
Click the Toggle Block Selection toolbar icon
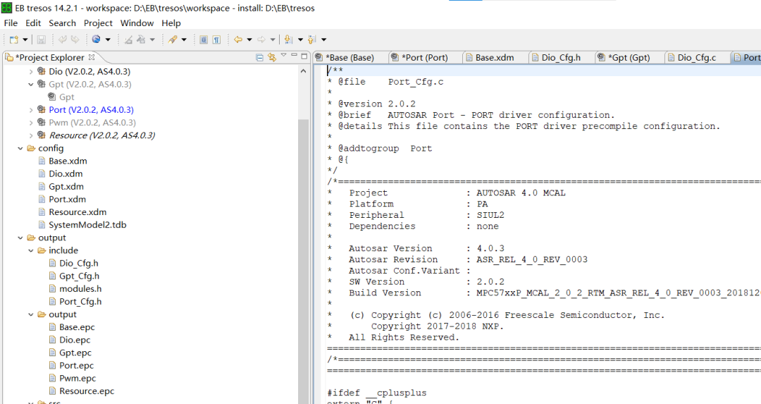point(204,40)
